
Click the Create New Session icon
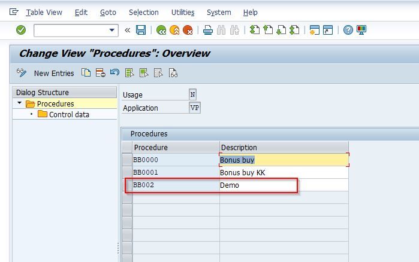point(315,30)
